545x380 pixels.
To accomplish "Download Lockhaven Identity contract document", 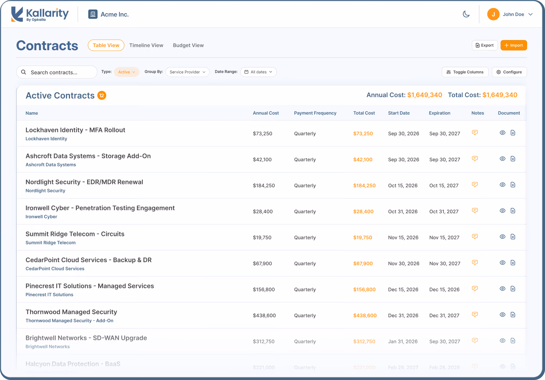I will (513, 133).
